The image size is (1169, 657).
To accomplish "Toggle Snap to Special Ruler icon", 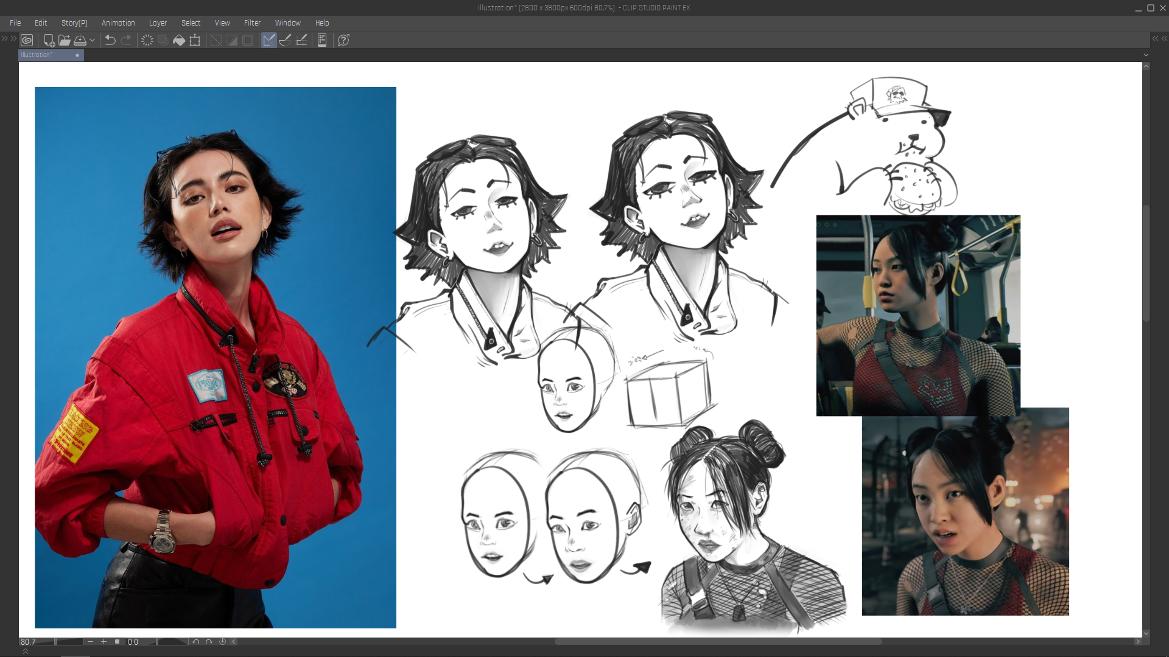I will tap(285, 40).
